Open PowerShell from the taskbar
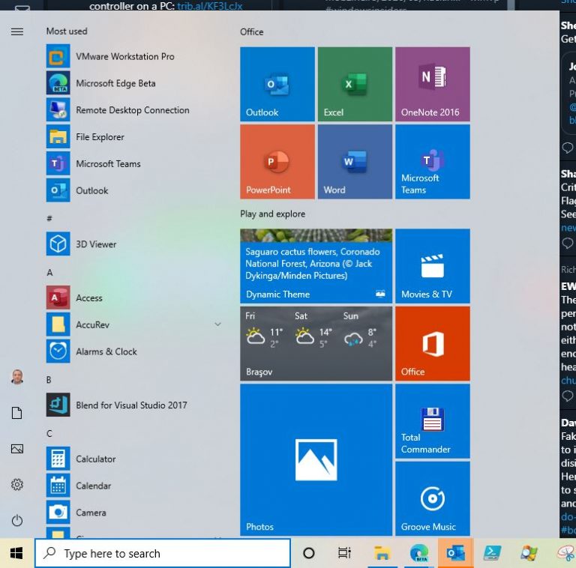Image resolution: width=576 pixels, height=568 pixels. [x=492, y=553]
